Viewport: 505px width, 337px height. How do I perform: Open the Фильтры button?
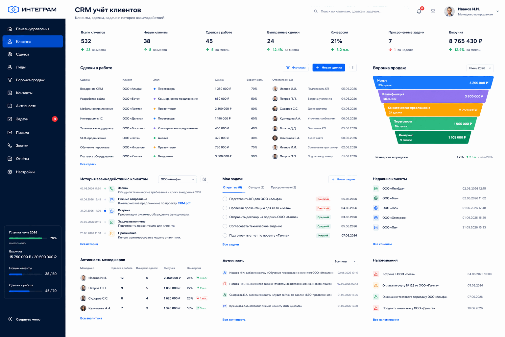pos(296,67)
